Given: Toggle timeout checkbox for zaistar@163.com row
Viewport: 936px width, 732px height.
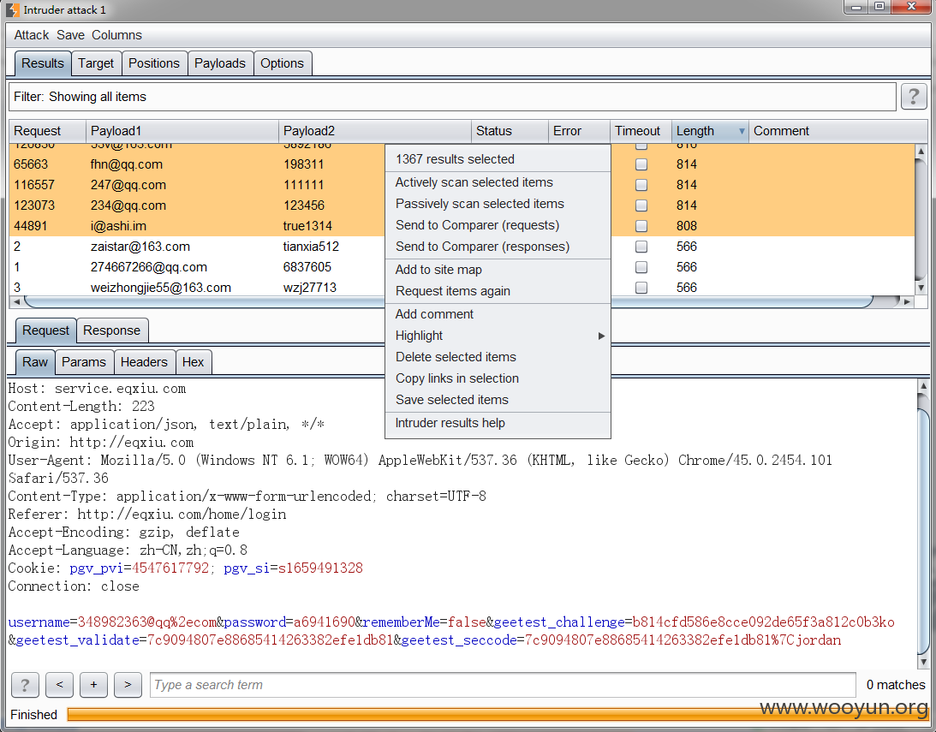Looking at the screenshot, I should click(x=641, y=247).
